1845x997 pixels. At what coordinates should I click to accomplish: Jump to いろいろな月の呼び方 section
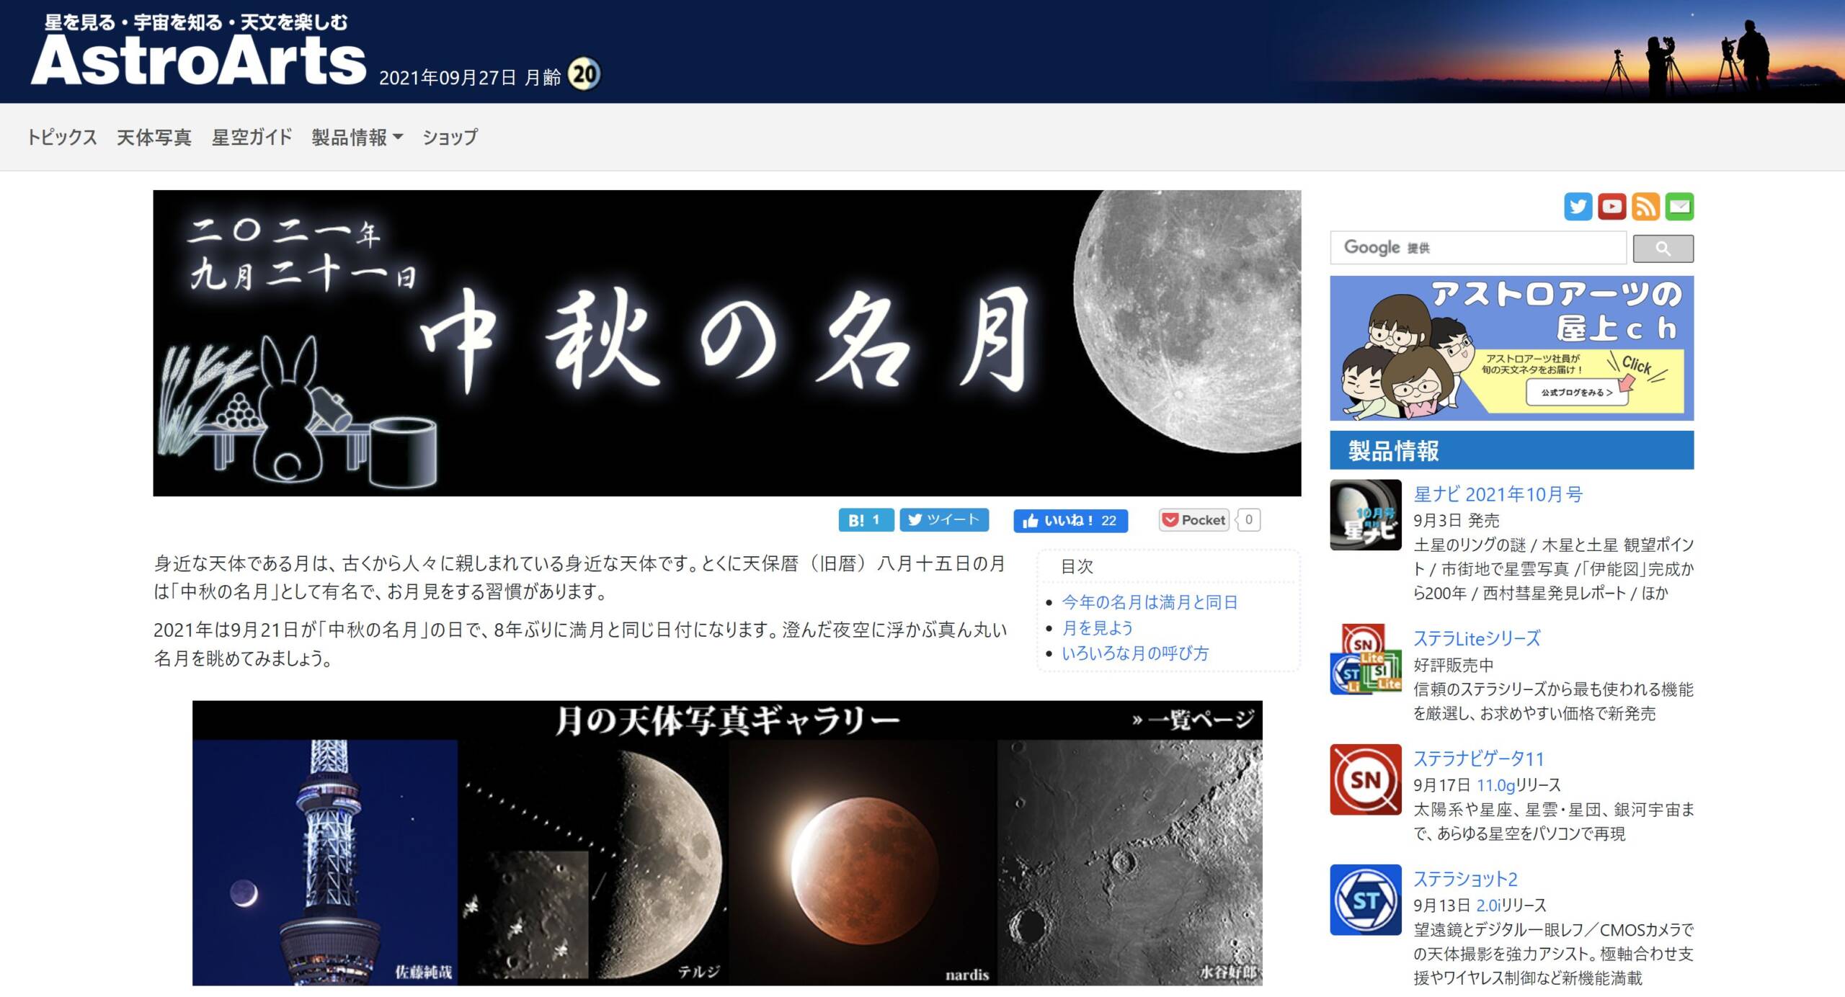click(x=1135, y=653)
